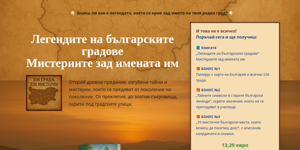This screenshot has width=300, height=150.
Task: Click 'Папирус с карта на България' description
Action: coord(232,78)
